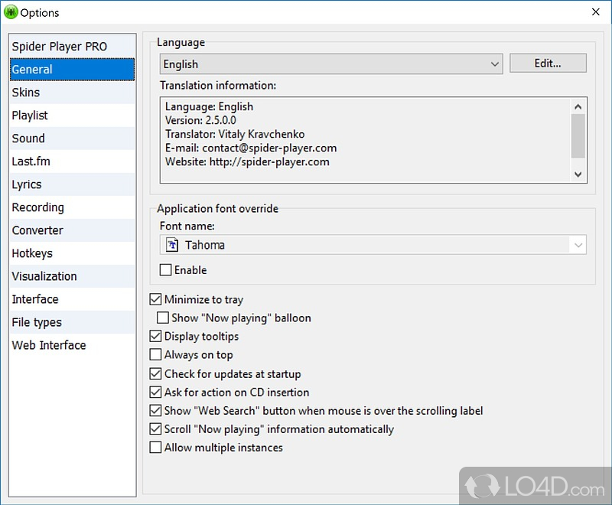Enable Always on top
Viewport: 612px width, 505px height.
pyautogui.click(x=155, y=354)
